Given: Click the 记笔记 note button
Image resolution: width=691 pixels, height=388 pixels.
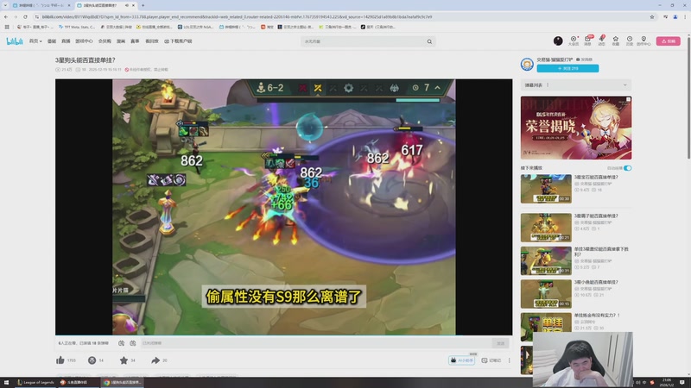Looking at the screenshot, I should [x=491, y=360].
